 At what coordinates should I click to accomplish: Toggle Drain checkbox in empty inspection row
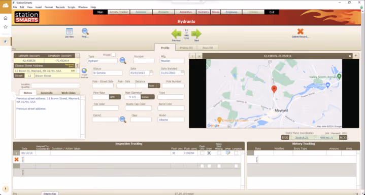209,166
